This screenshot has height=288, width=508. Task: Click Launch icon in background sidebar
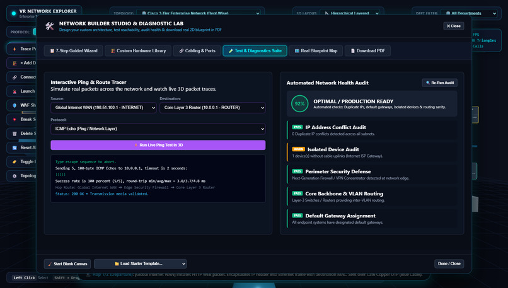coord(14,91)
